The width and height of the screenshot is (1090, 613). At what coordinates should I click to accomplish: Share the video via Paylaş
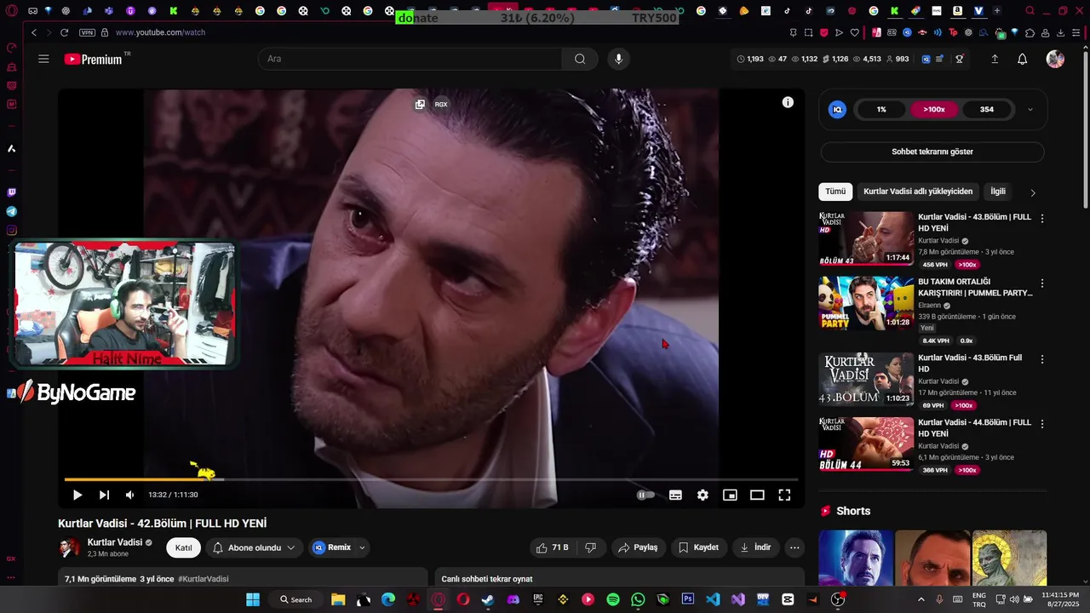pos(638,547)
